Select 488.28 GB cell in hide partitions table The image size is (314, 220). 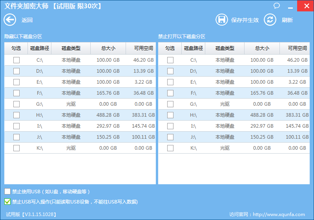coord(108,115)
